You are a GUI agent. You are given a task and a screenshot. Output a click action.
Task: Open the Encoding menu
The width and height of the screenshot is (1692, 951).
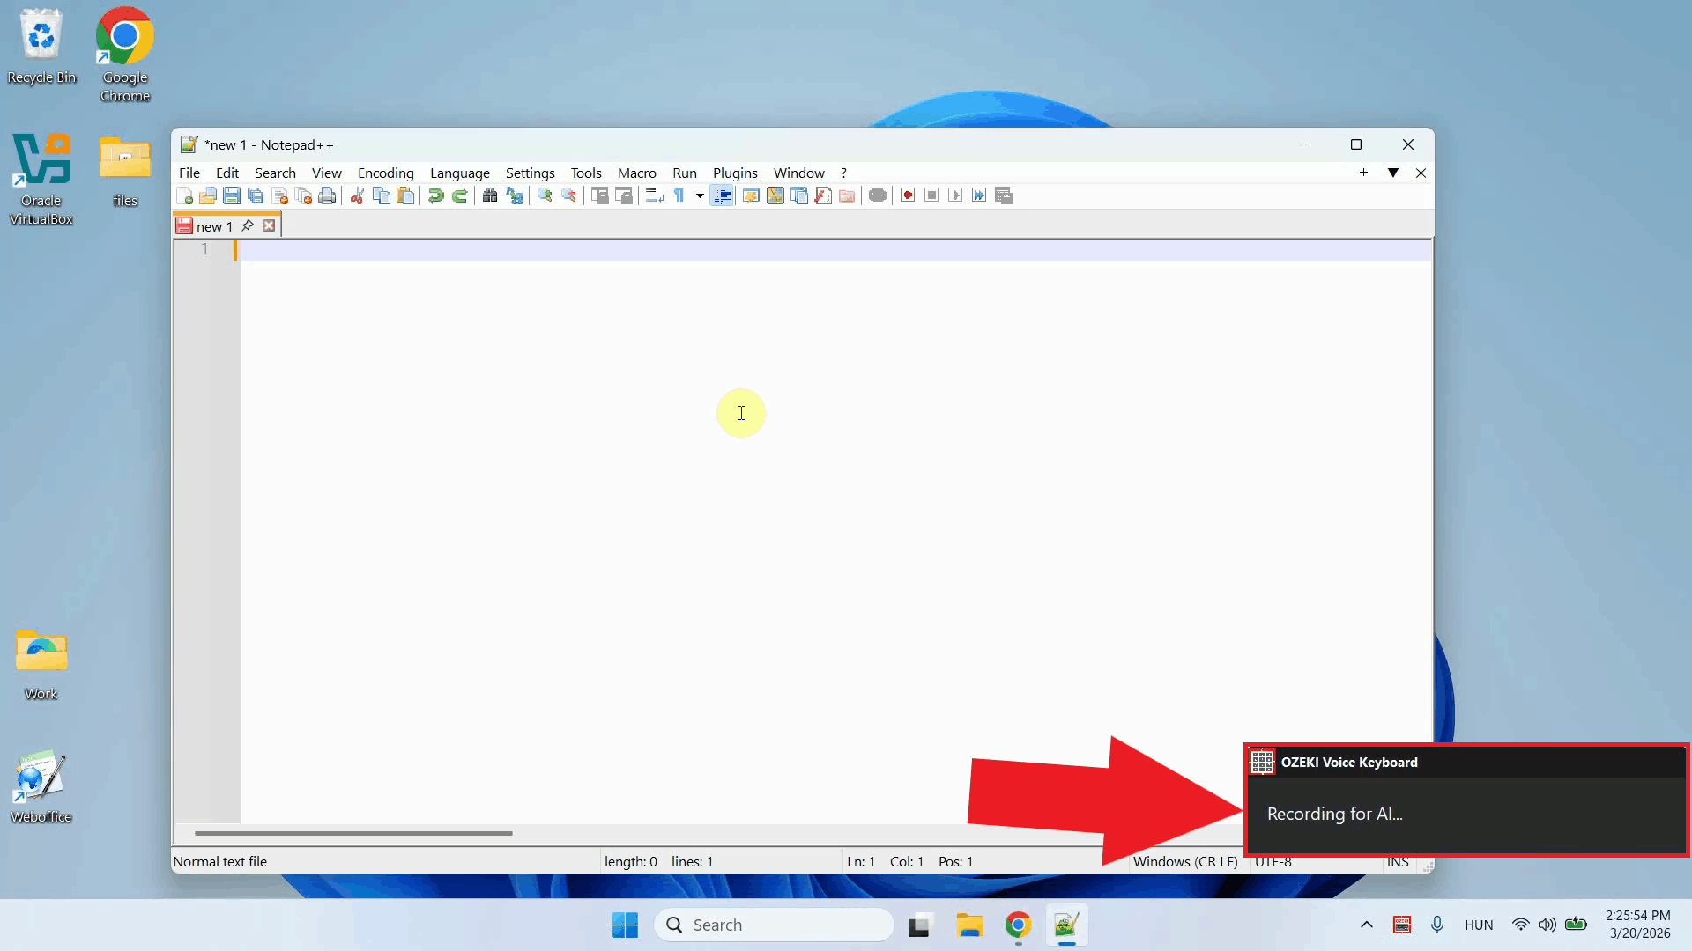[385, 173]
